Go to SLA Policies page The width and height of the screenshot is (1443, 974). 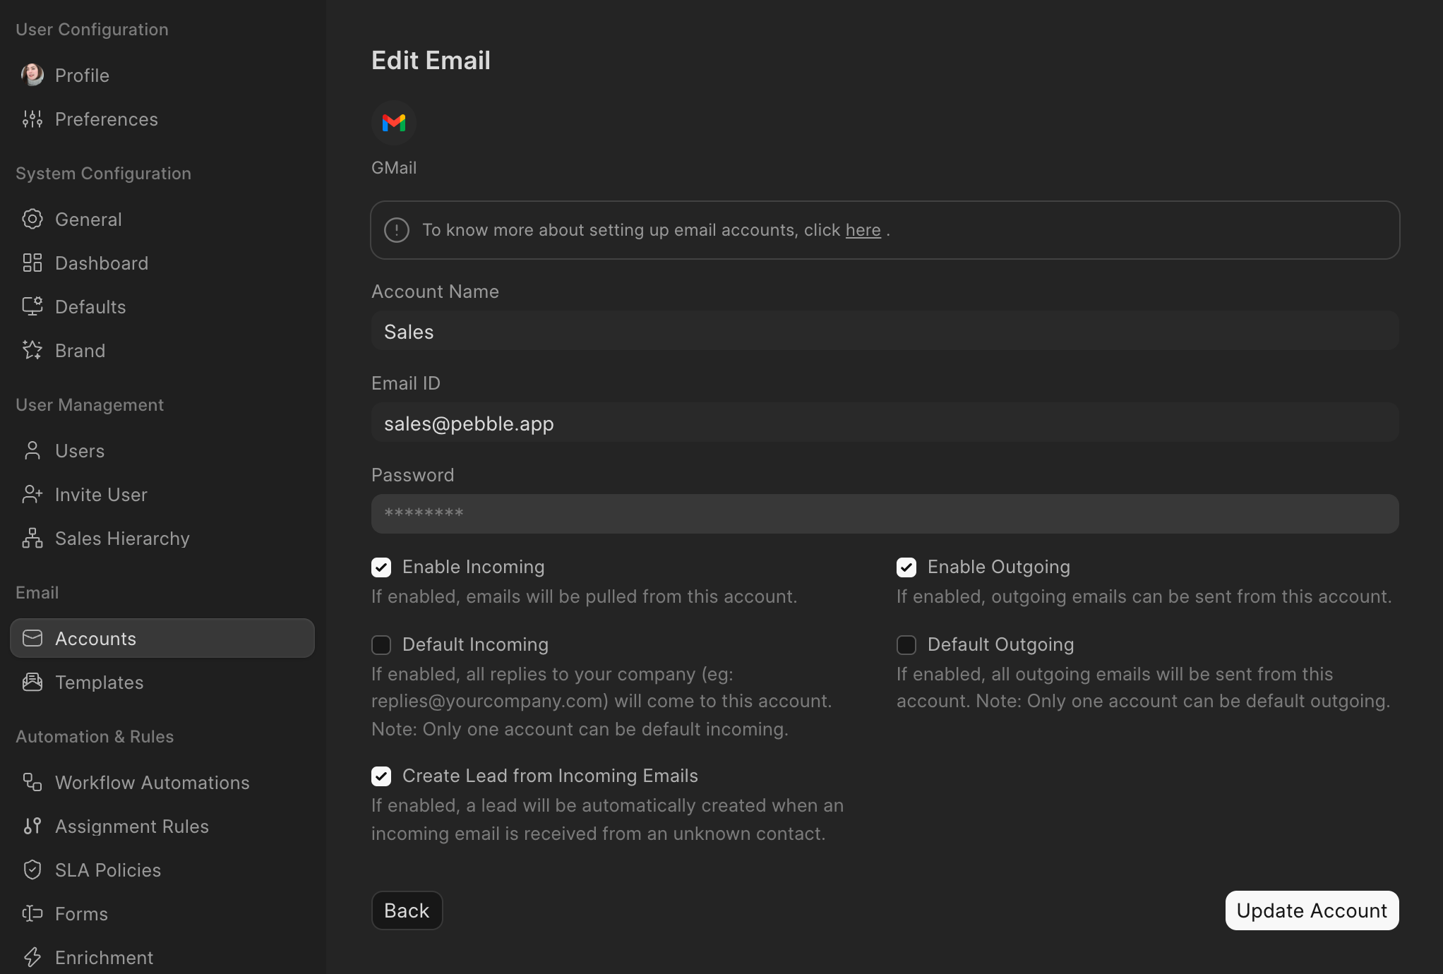[162, 870]
